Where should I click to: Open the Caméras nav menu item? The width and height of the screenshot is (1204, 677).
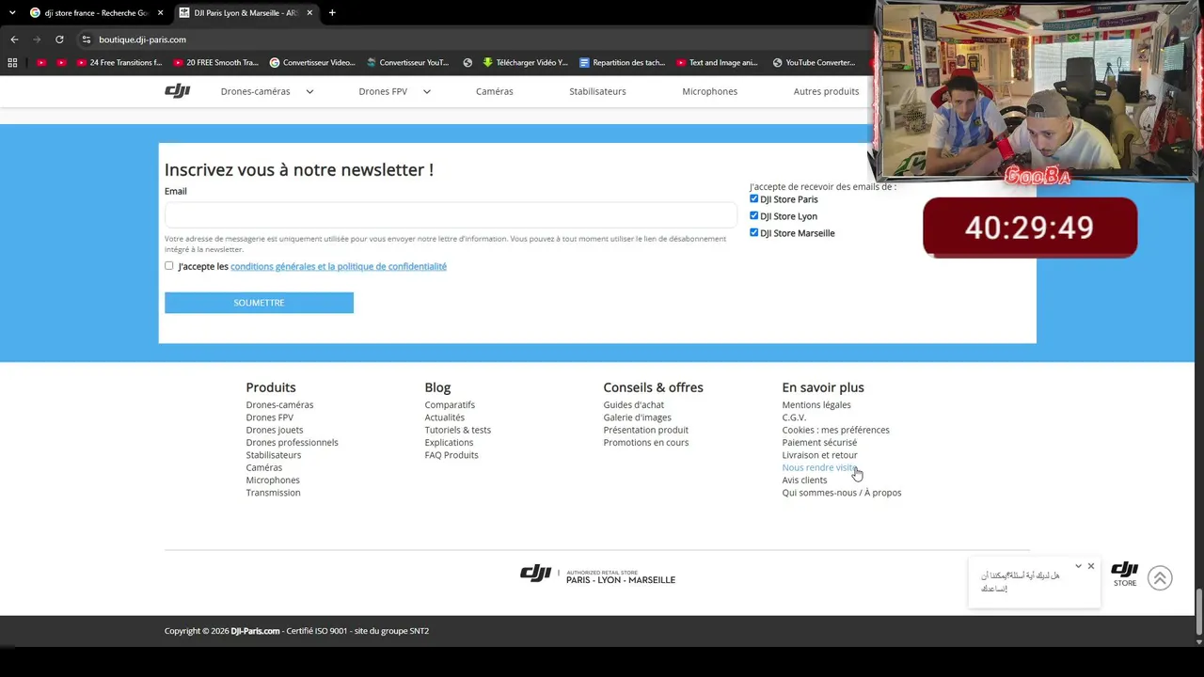click(495, 91)
